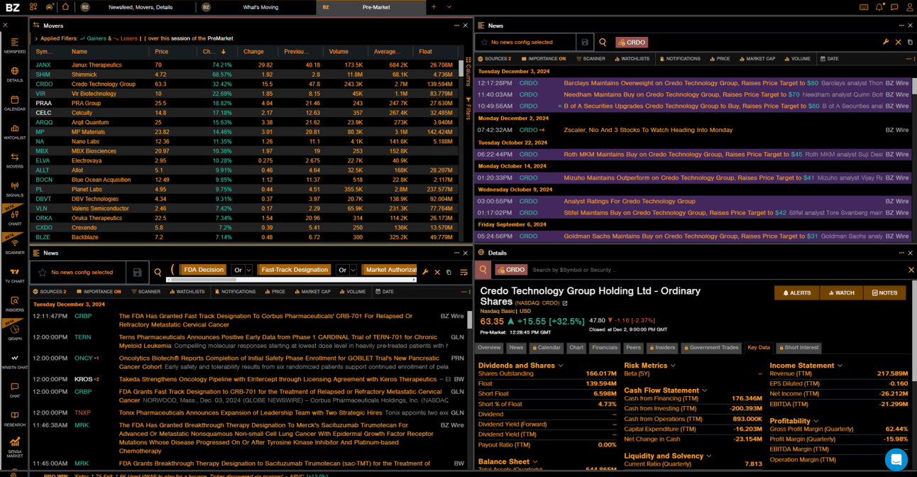Toggle IMPORTANCE ON in top News panel
Viewport: 917px width, 477px height.
point(543,59)
